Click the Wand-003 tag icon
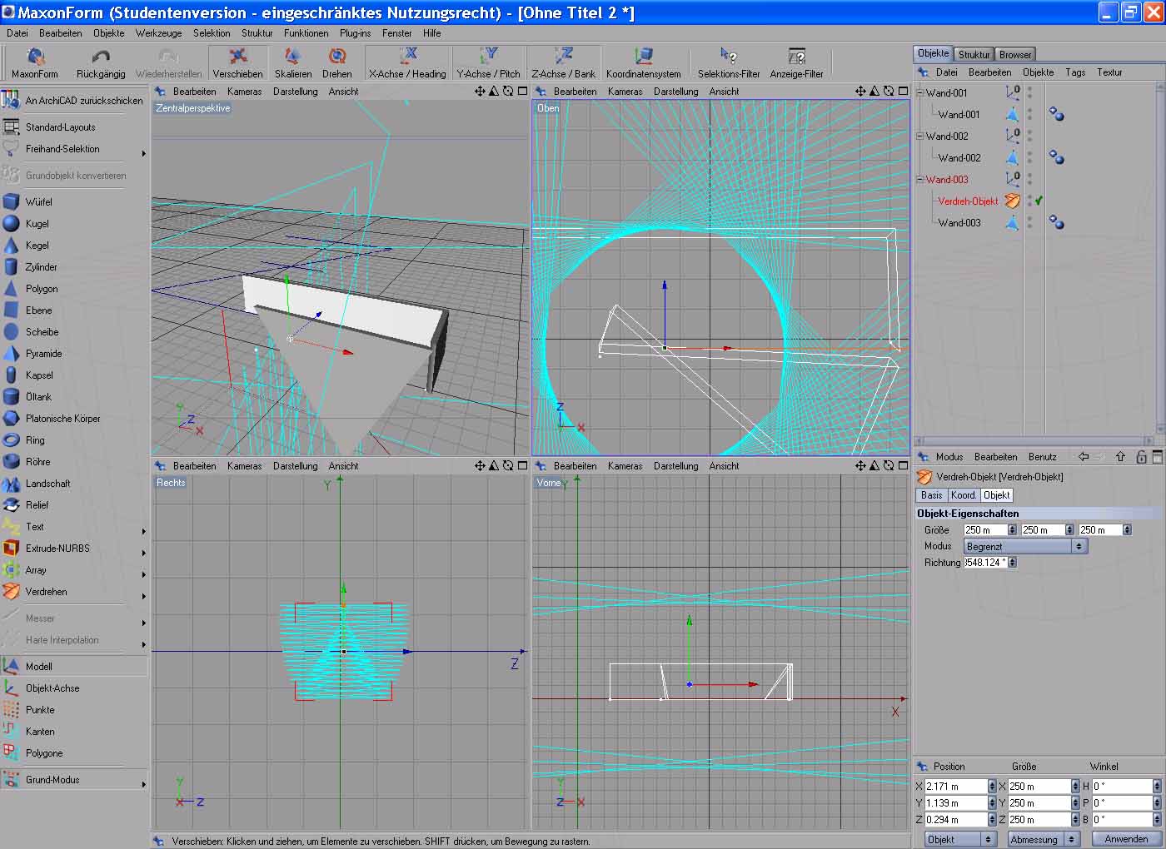Image resolution: width=1166 pixels, height=849 pixels. [x=1056, y=222]
